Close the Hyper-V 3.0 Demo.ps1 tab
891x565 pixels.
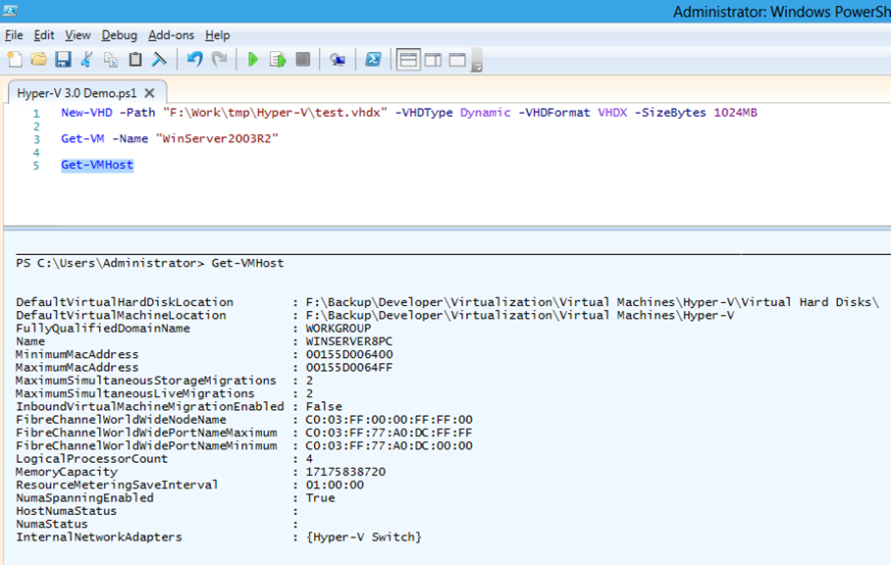(x=149, y=93)
